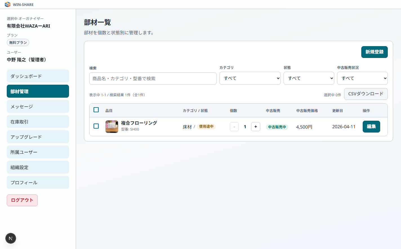
Task: Click the 部材一覧 page heading
Action: (97, 23)
